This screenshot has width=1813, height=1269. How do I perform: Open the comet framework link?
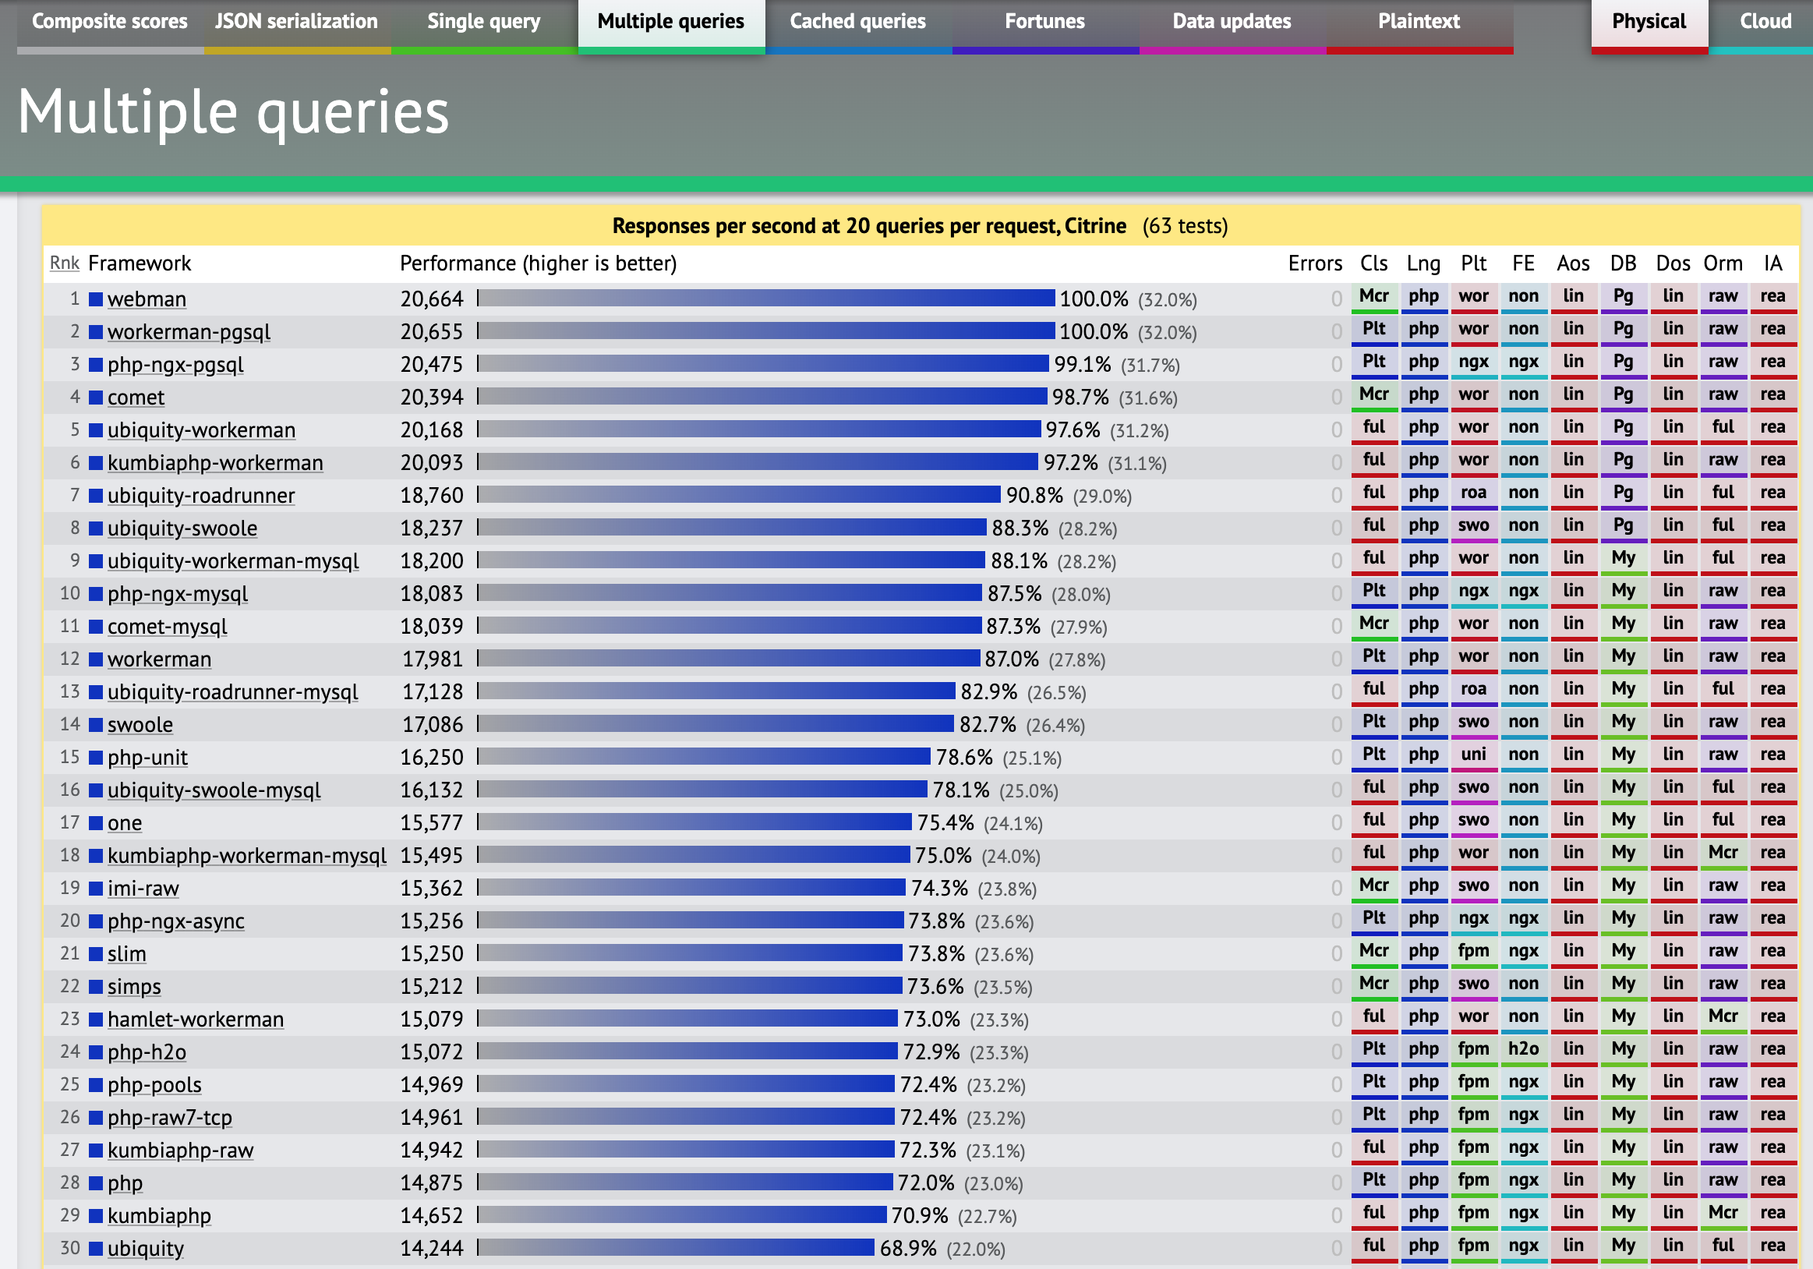point(136,398)
